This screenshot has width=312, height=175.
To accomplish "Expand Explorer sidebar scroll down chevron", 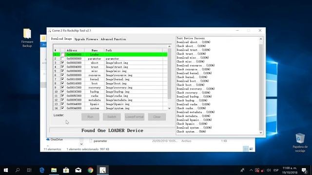I will coord(81,144).
